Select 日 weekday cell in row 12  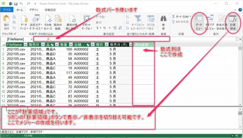102,101
